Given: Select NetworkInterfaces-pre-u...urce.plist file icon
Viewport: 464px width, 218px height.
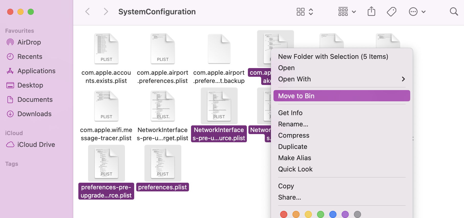Looking at the screenshot, I should pos(219,106).
